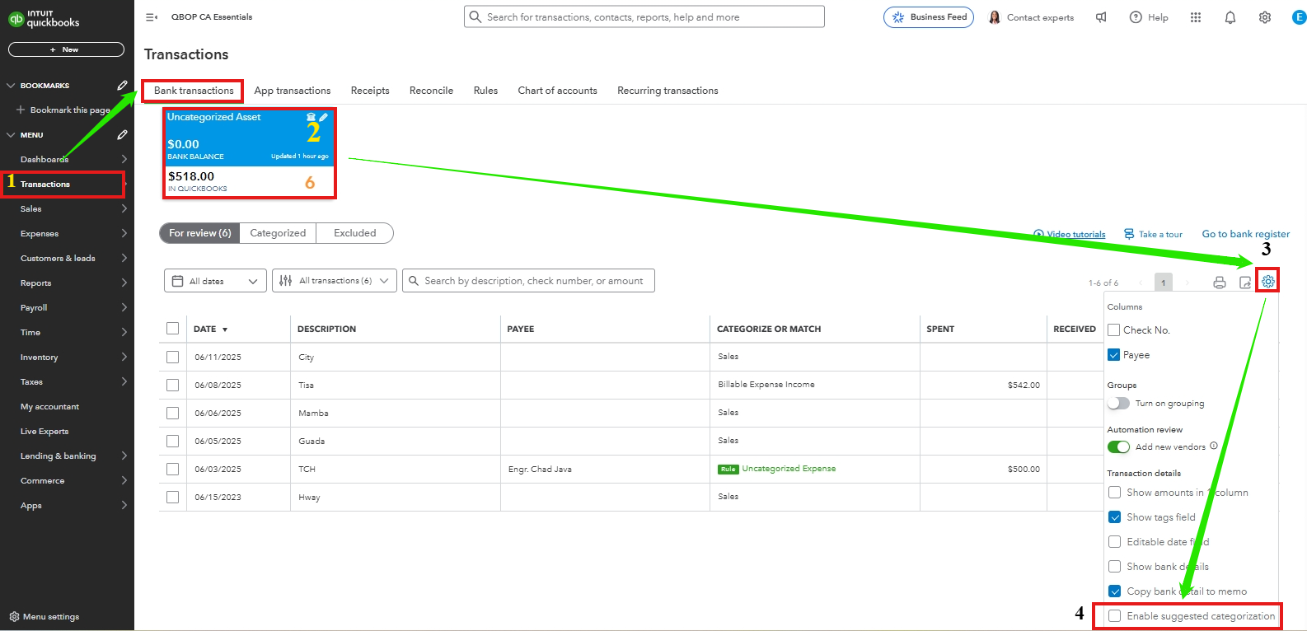Click the Menu settings gear icon
Viewport: 1307px width, 631px height.
point(14,616)
